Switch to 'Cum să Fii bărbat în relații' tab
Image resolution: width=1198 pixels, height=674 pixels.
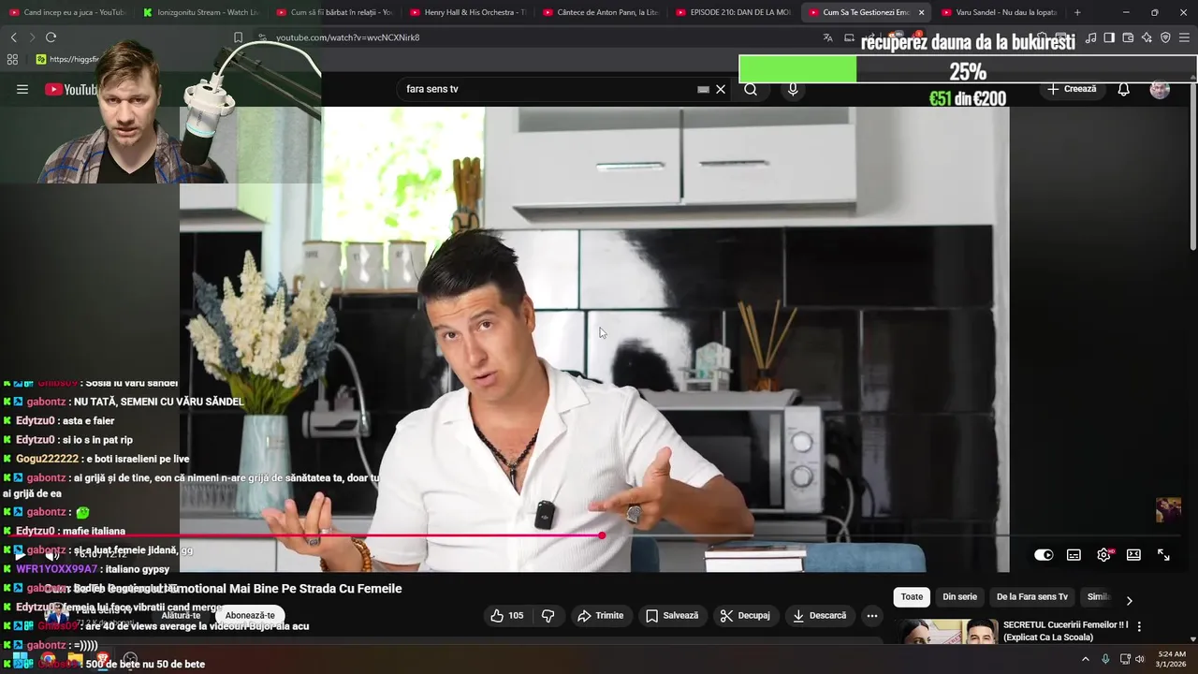[334, 12]
